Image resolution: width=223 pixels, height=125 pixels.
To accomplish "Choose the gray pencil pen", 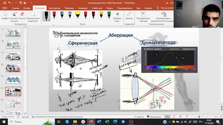I will click(70, 15).
